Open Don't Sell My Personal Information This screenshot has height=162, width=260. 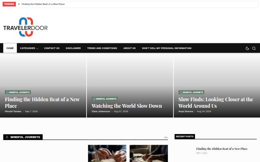167,48
